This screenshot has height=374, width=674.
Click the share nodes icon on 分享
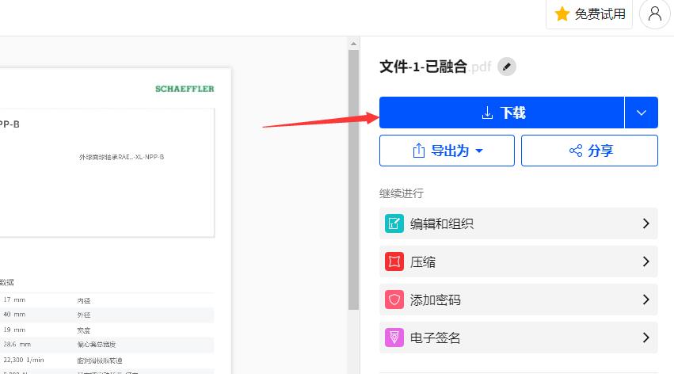(x=576, y=151)
